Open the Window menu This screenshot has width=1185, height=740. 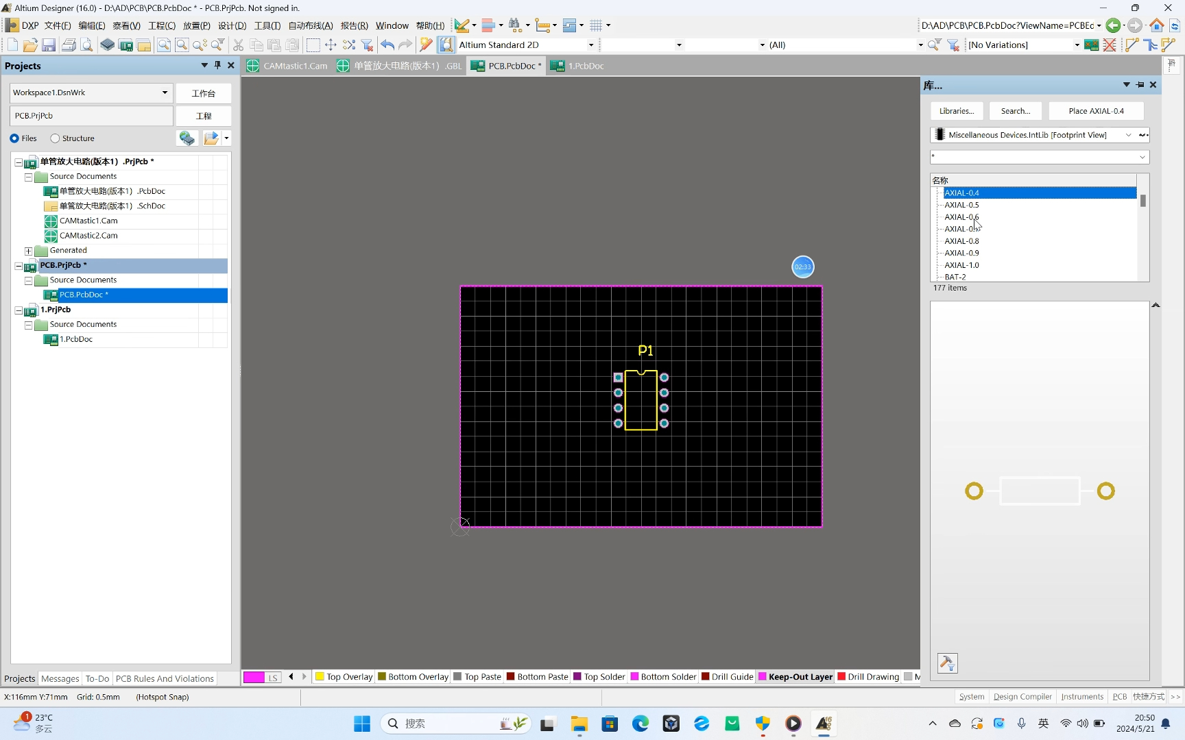pos(392,25)
